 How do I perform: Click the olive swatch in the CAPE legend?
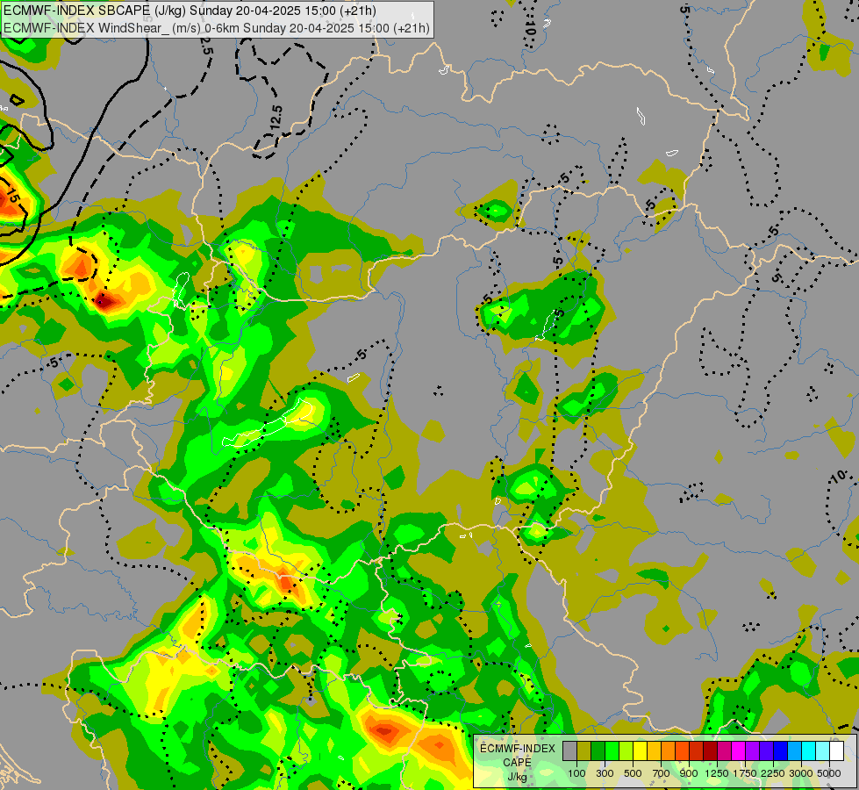point(584,751)
